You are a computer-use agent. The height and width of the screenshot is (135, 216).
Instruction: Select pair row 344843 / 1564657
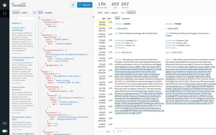[x=105, y=125]
